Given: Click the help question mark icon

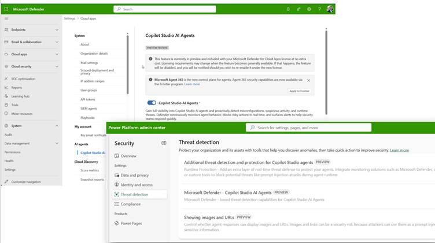Looking at the screenshot, I should 319,9.
